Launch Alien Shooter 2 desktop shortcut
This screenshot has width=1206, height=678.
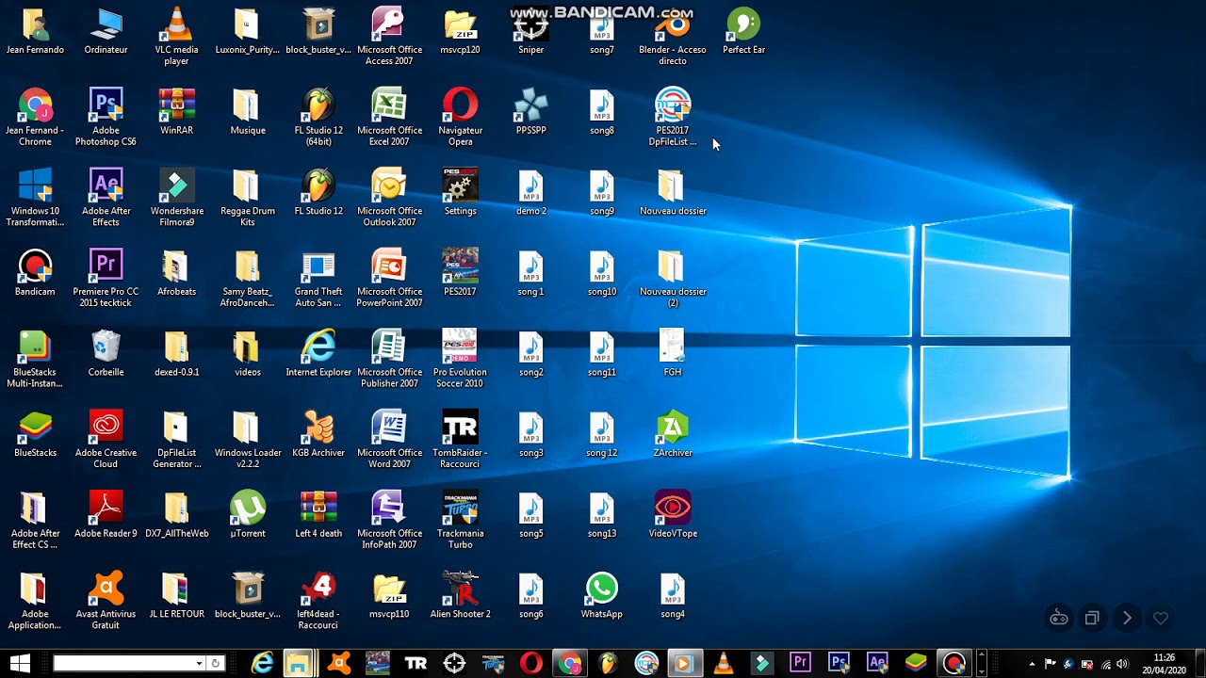pyautogui.click(x=460, y=595)
